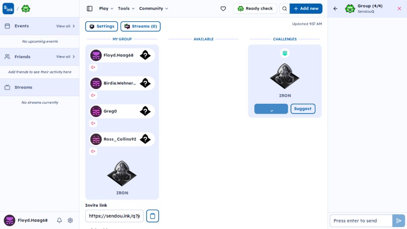Click the Streams TV icon in sidebar
The height and width of the screenshot is (229, 407).
7,87
